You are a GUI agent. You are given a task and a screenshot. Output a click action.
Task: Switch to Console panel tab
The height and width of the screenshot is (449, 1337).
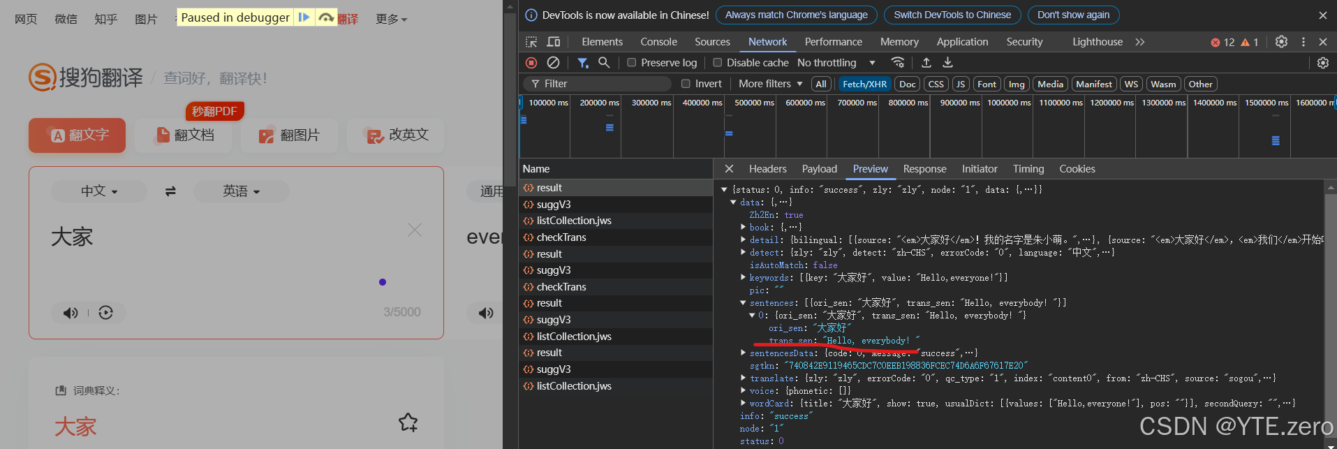658,42
